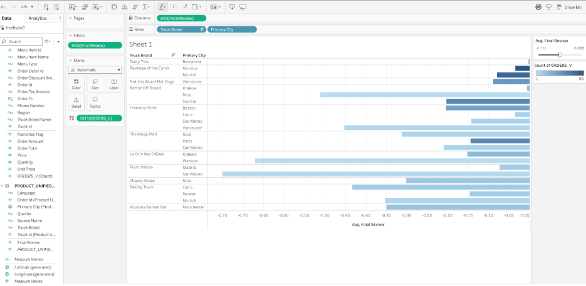Click the Truck Brand header sort icon
Screen dimensions: 586x286
coord(174,55)
